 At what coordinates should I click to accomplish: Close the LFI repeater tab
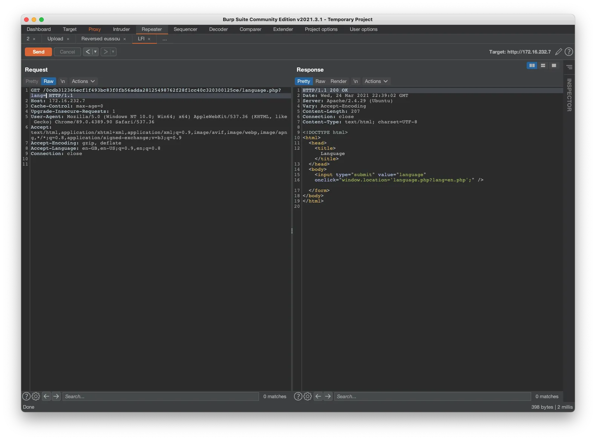point(149,39)
